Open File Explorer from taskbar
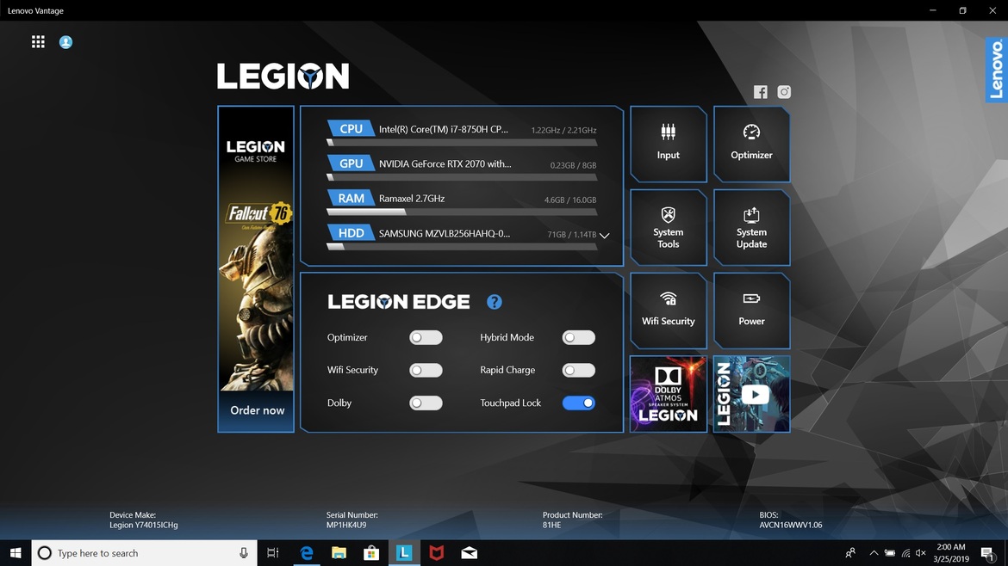 (x=339, y=552)
